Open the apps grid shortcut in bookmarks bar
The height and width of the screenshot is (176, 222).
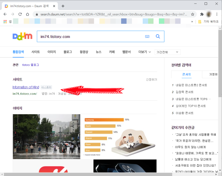pos(5,22)
